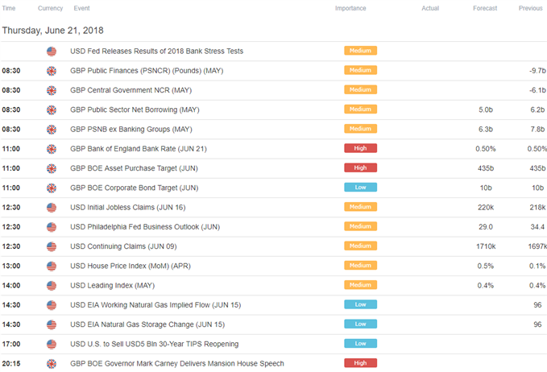
Task: Click time 17:00 of TIPS Reopening row
Action: pos(11,344)
